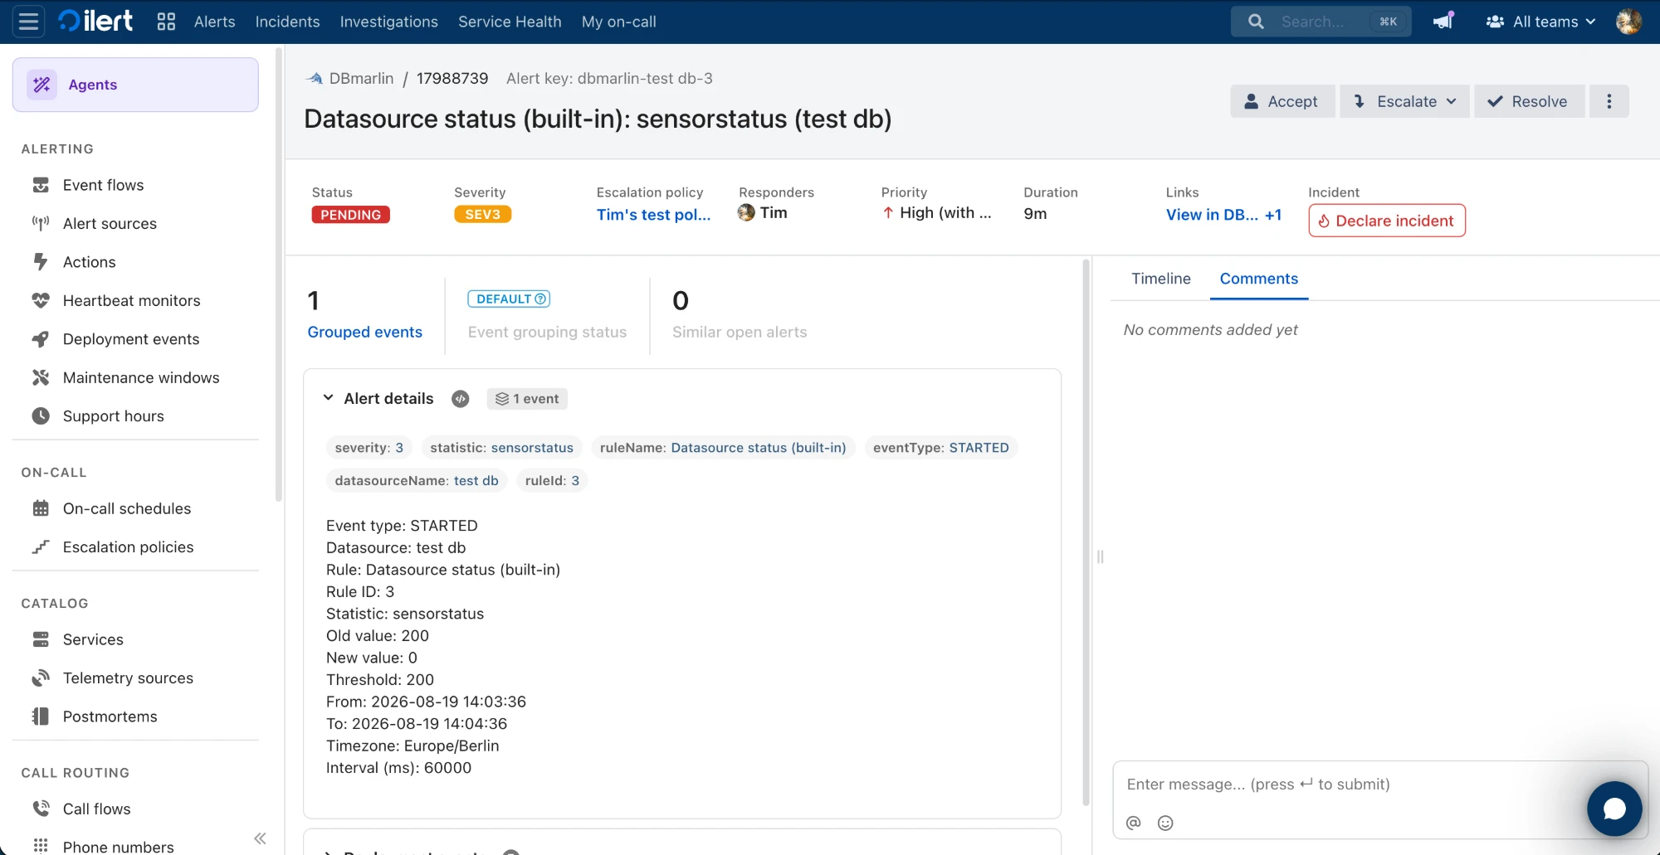This screenshot has height=855, width=1660.
Task: Open Grouped events link
Action: pyautogui.click(x=364, y=332)
